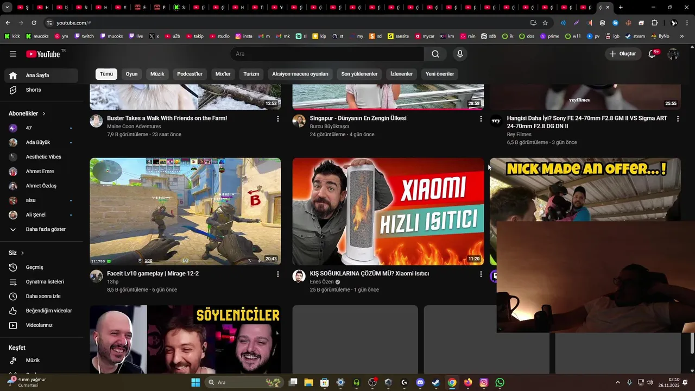This screenshot has height=391, width=695.
Task: Open options for Xiaomi Isıtıcı video
Action: tap(481, 274)
